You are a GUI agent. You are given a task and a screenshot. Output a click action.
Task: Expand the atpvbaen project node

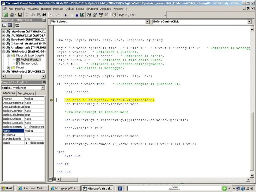click(4, 31)
